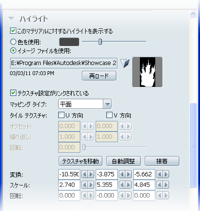The width and height of the screenshot is (200, 211).
Task: Click right arrow of first 変換 value
Action: (91, 174)
